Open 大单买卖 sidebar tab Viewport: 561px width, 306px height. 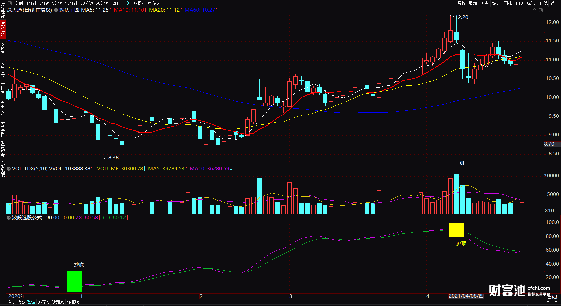tap(3, 69)
